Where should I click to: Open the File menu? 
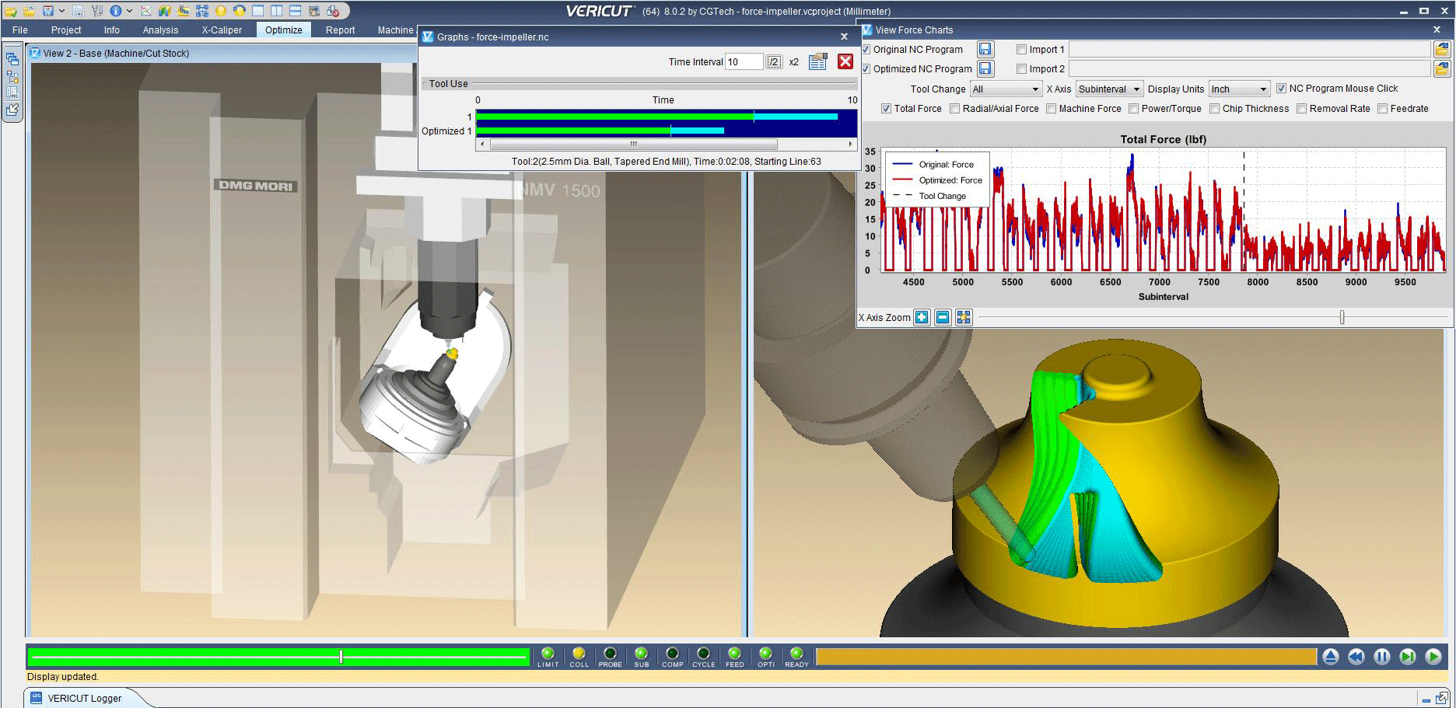click(20, 30)
